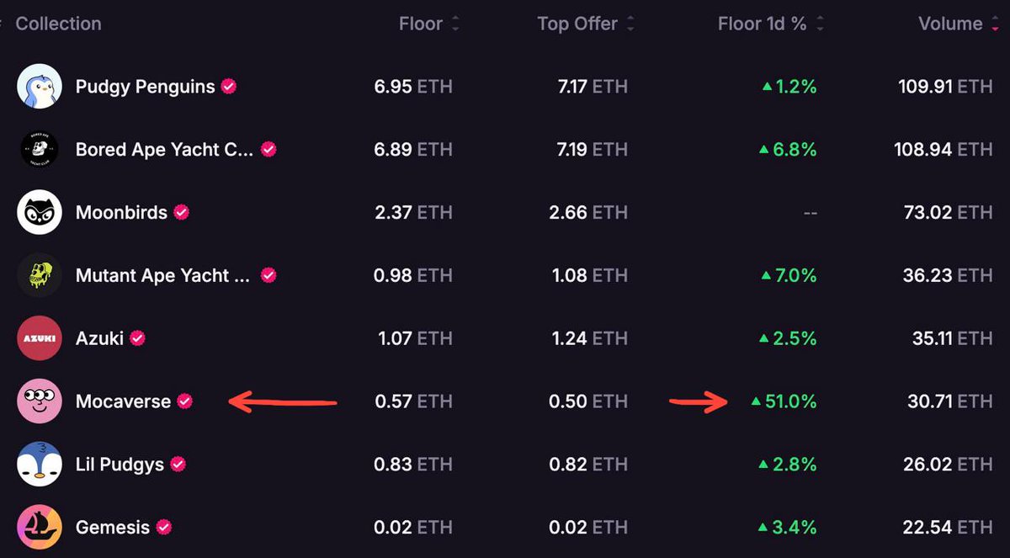Open the red Azuki logo avatar

coord(40,338)
